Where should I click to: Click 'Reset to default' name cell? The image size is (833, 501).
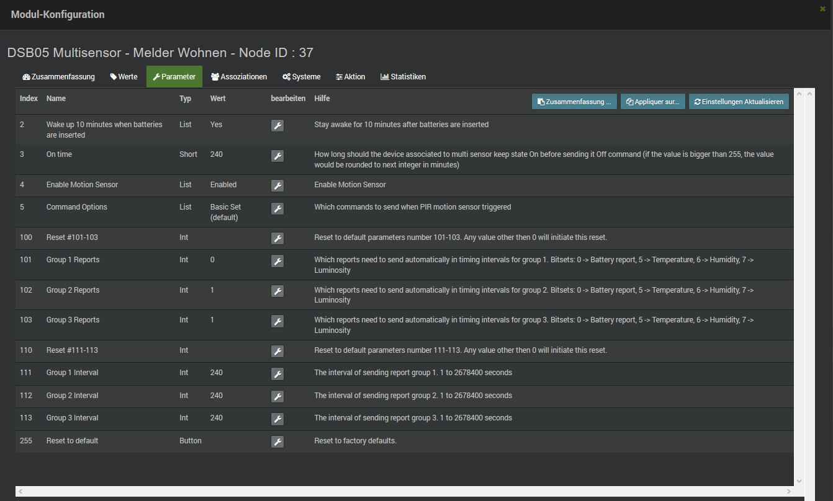pyautogui.click(x=72, y=441)
